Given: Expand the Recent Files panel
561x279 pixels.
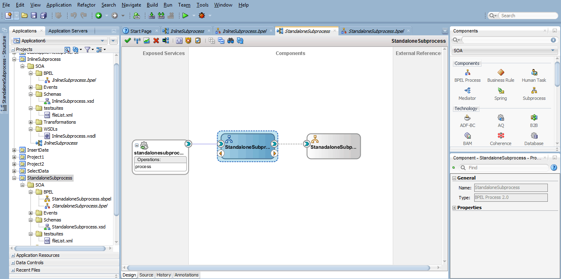Looking at the screenshot, I should click(13, 270).
